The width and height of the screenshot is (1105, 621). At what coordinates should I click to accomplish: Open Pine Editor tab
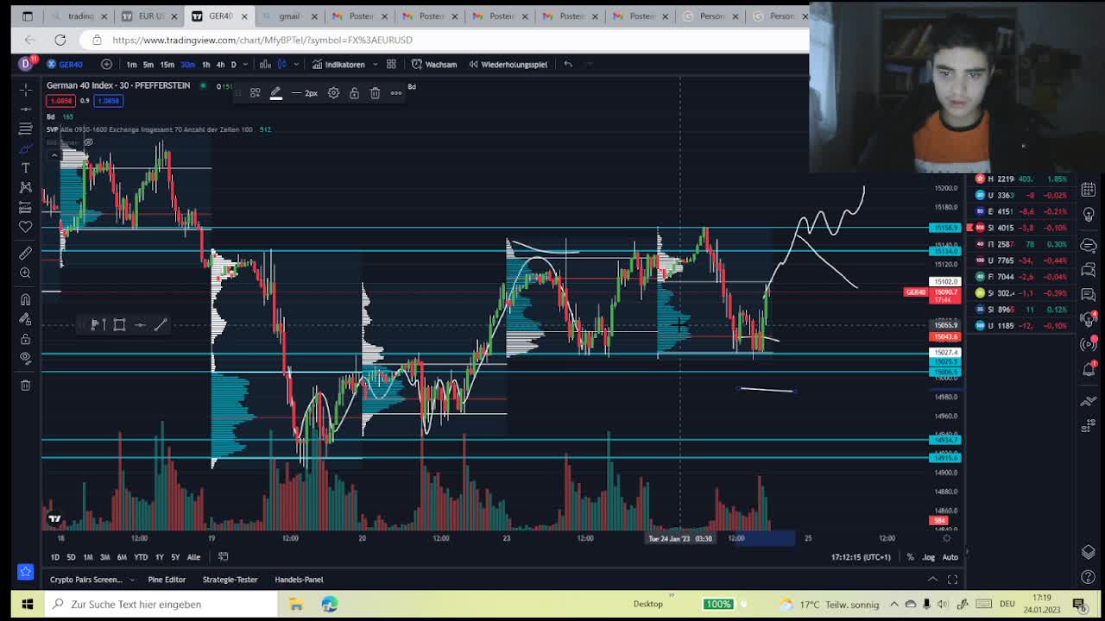click(167, 580)
